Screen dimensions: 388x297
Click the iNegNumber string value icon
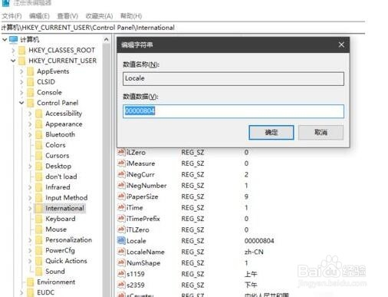(121, 185)
